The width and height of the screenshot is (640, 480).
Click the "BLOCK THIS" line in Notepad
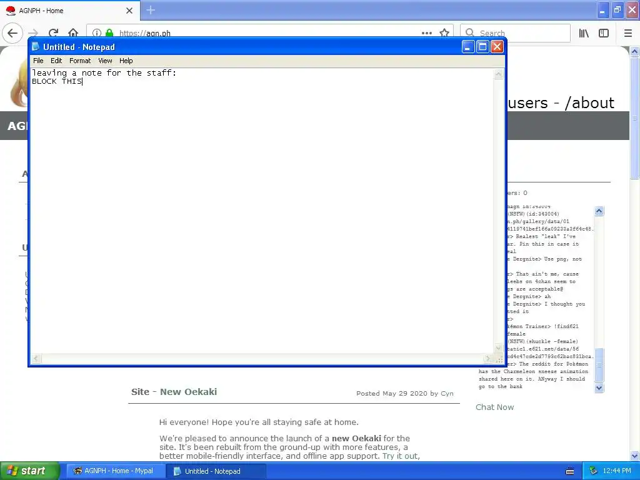click(x=57, y=81)
